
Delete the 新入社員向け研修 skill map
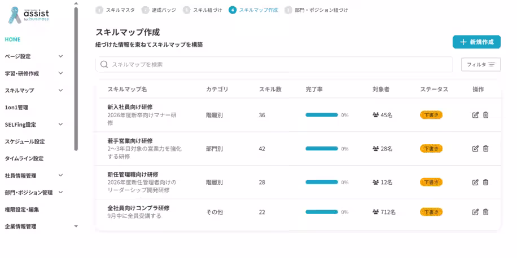point(486,115)
